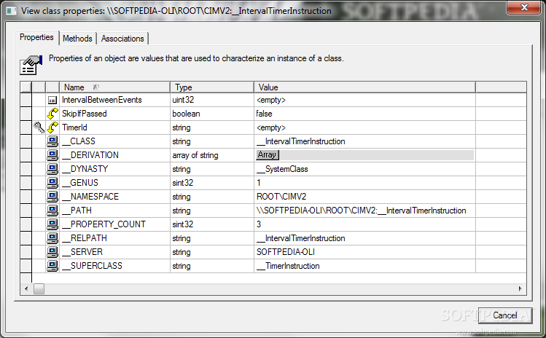Click the __NAMESPACE property name
Screen dimensions: 546x338
(x=90, y=197)
